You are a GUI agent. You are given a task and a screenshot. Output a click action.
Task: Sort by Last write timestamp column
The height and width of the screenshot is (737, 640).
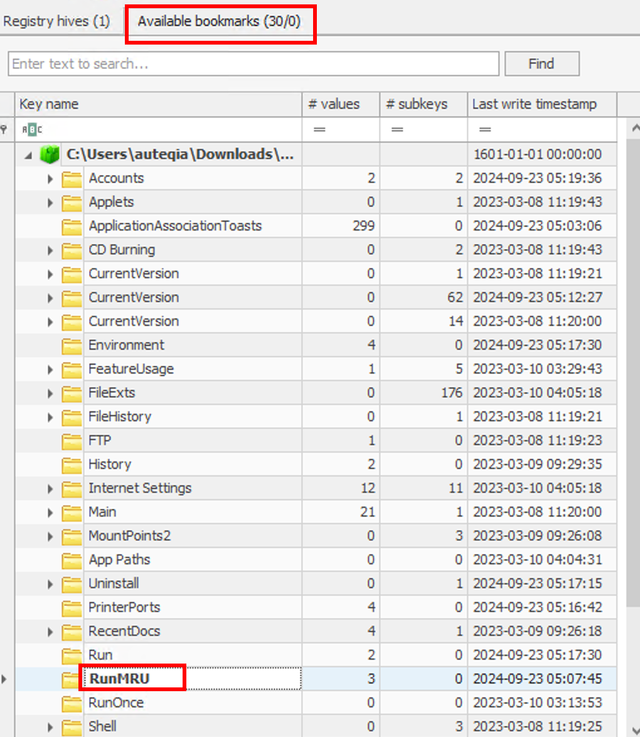click(x=534, y=104)
